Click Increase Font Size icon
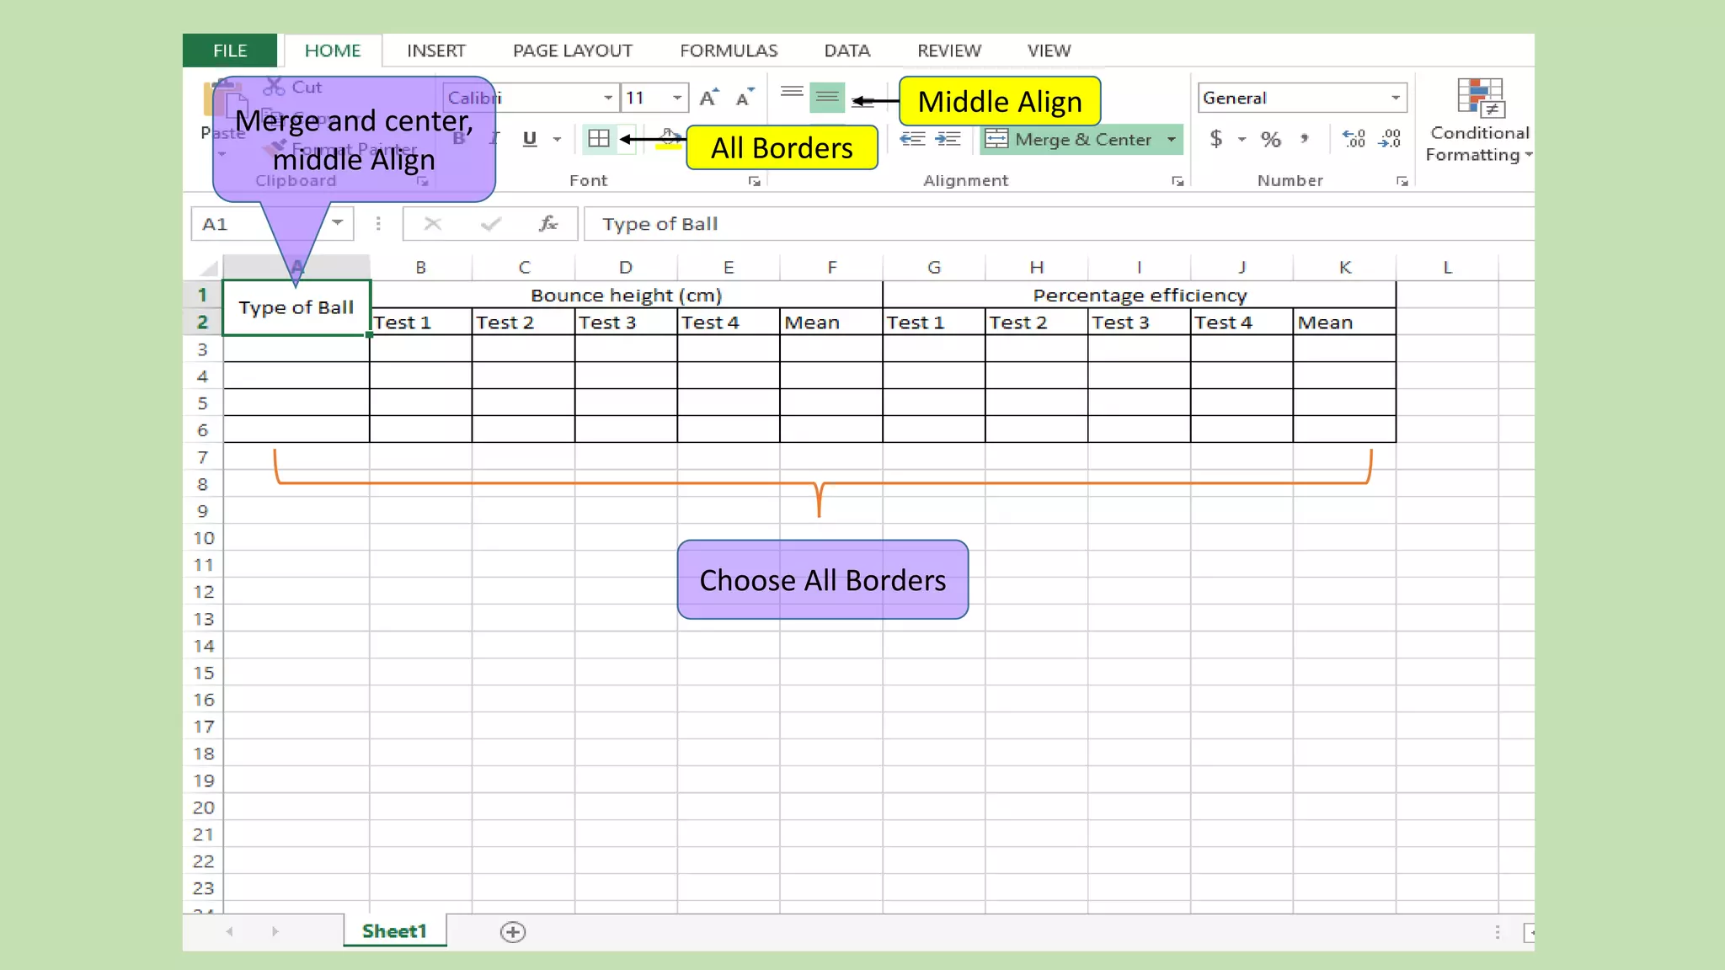Screen dimensions: 1725x970 pos(709,98)
